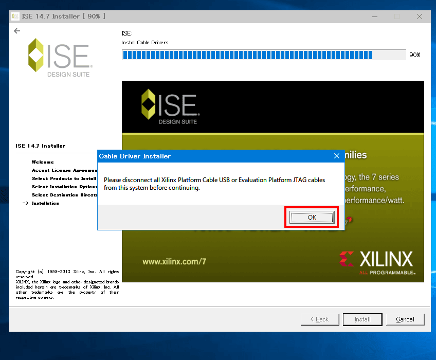This screenshot has height=360, width=436.
Task: Select the Select Installation Options step
Action: (64, 187)
